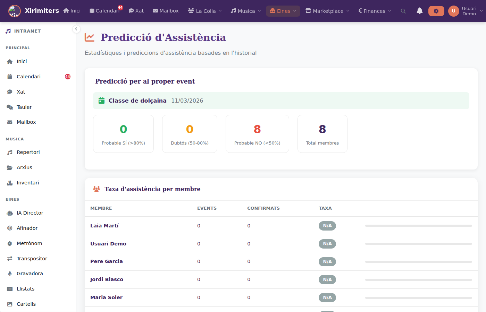This screenshot has width=486, height=312.
Task: Open the Gravadora recorder tool
Action: (30, 274)
